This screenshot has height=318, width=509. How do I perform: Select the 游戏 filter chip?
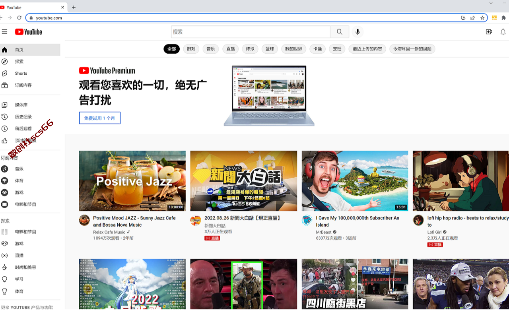191,49
